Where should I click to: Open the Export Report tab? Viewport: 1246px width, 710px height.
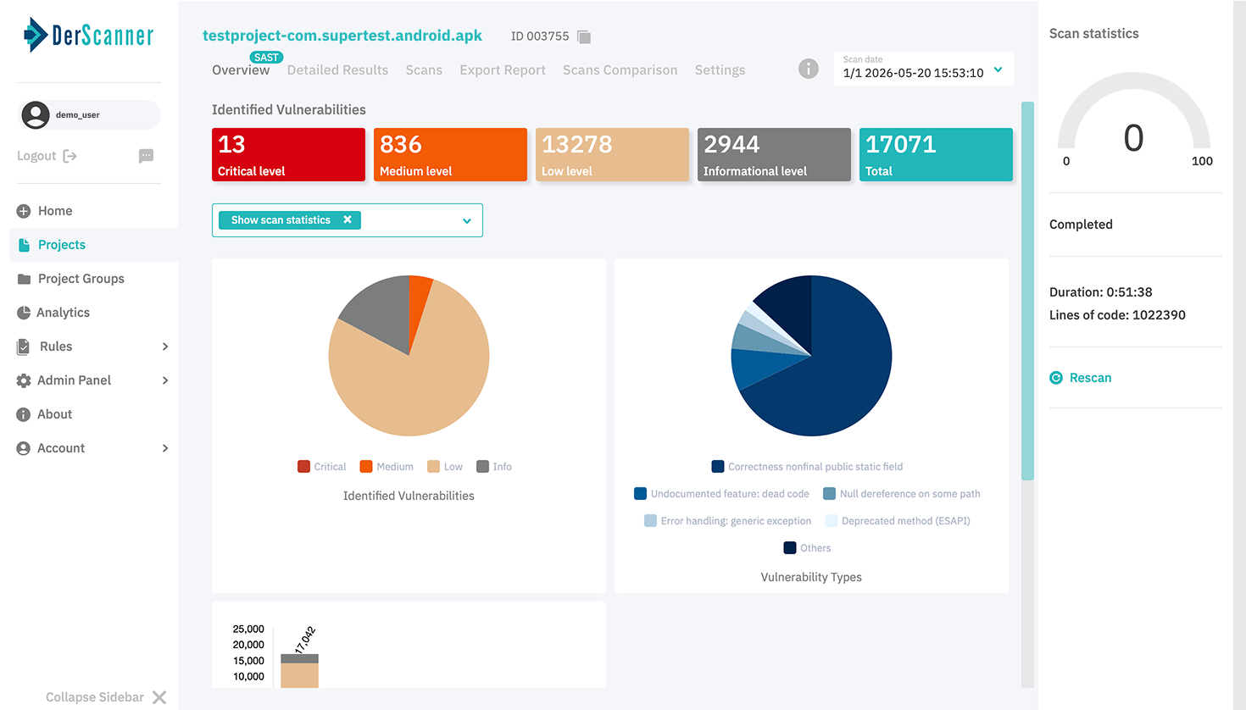click(503, 70)
